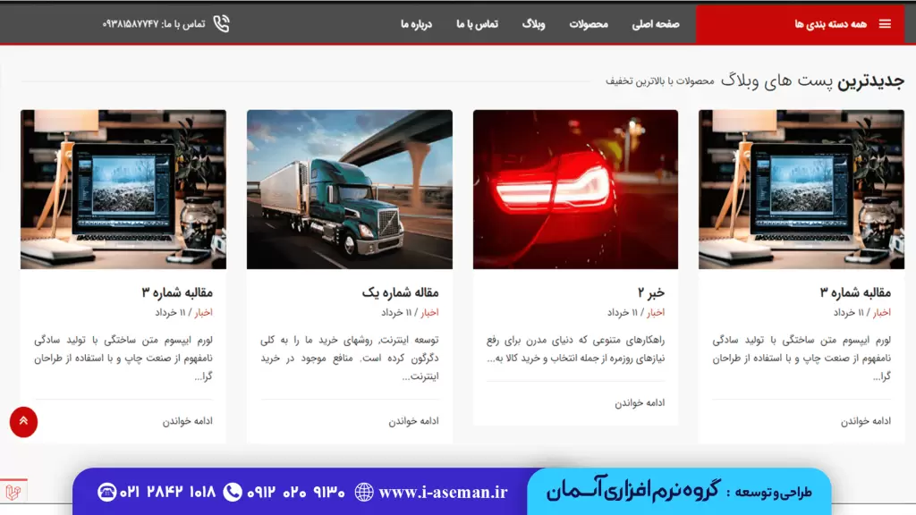Click ادامه خواندن in the rightmost card
The height and width of the screenshot is (515, 916).
point(866,421)
